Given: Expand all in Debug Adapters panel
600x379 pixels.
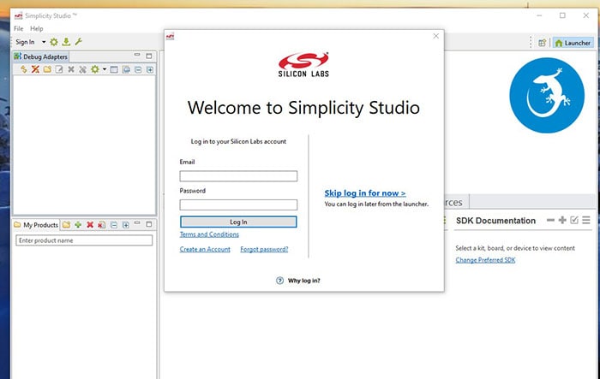Looking at the screenshot, I should pos(150,69).
